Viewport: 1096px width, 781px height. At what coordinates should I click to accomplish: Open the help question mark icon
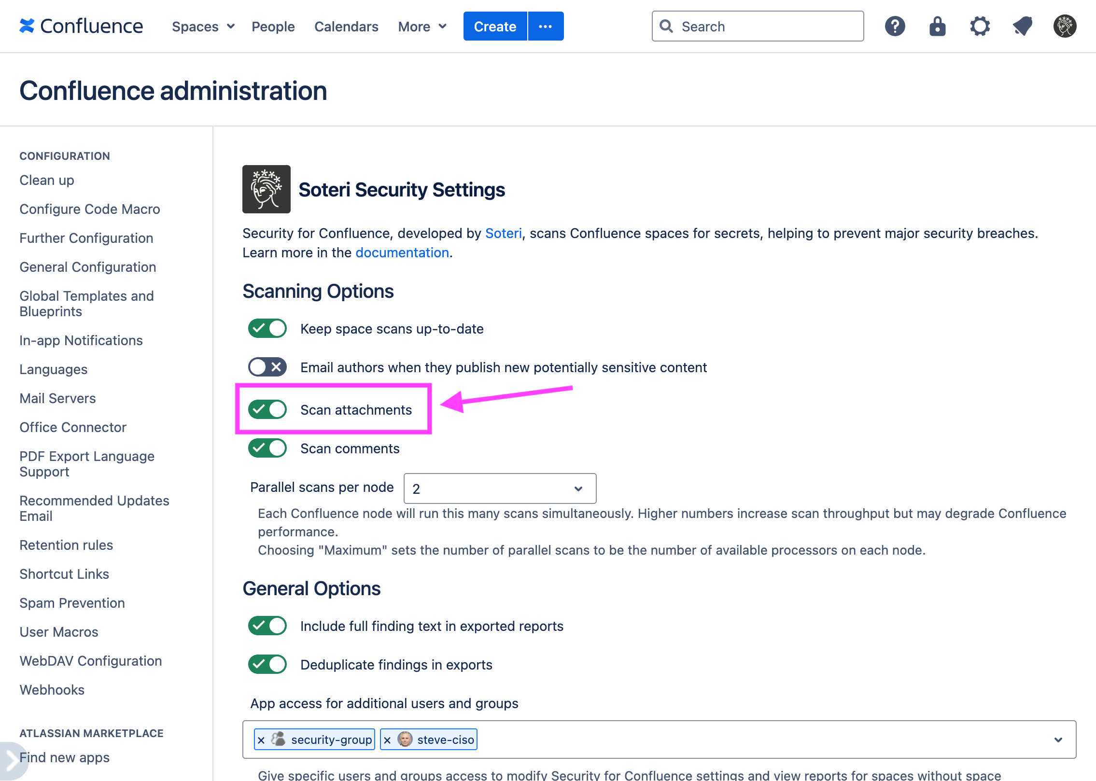(895, 26)
